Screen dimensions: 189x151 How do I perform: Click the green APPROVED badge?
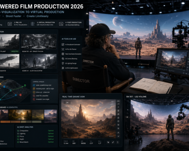click(15, 52)
